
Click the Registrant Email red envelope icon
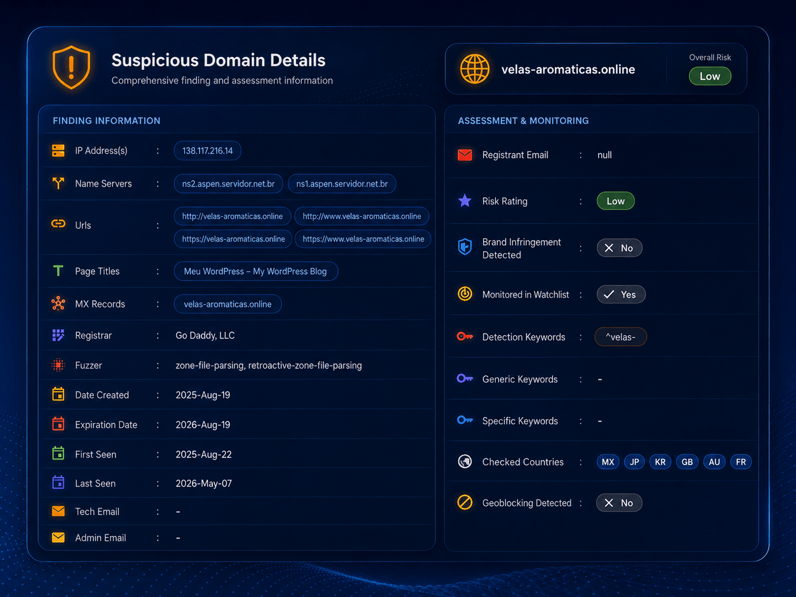[465, 155]
